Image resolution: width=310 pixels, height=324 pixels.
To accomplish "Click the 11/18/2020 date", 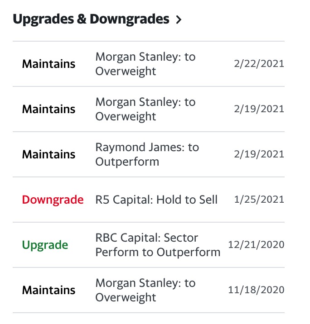I will pos(256,290).
